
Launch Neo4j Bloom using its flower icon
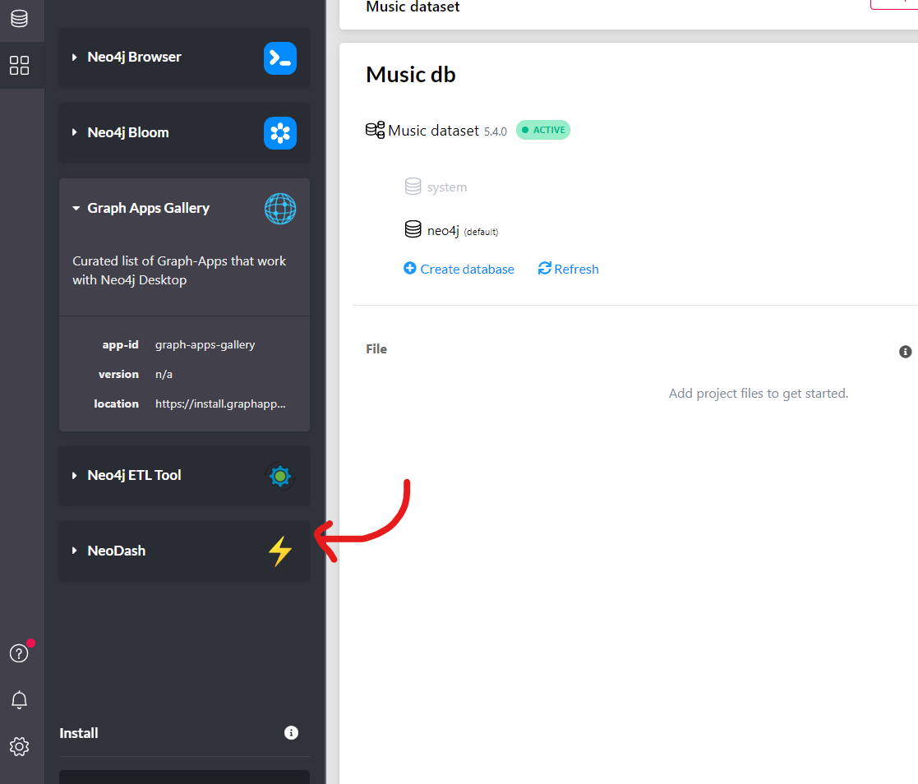[280, 132]
